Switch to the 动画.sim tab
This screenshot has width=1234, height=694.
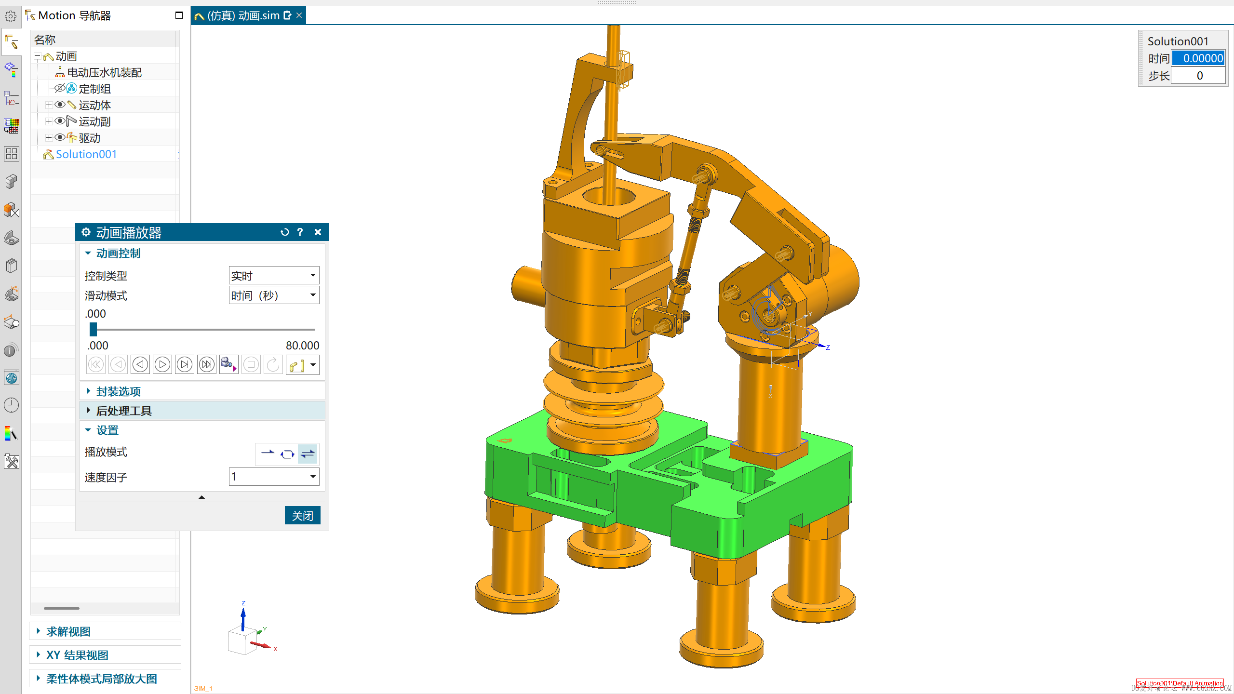point(243,15)
